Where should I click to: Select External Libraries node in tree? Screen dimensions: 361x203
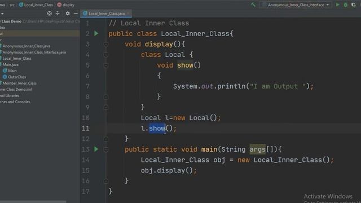pyautogui.click(x=10, y=96)
